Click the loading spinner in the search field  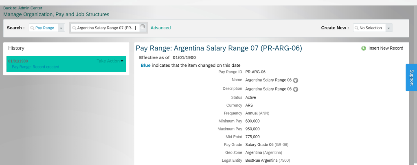[143, 27]
